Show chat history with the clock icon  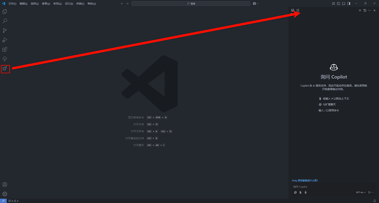pyautogui.click(x=365, y=10)
